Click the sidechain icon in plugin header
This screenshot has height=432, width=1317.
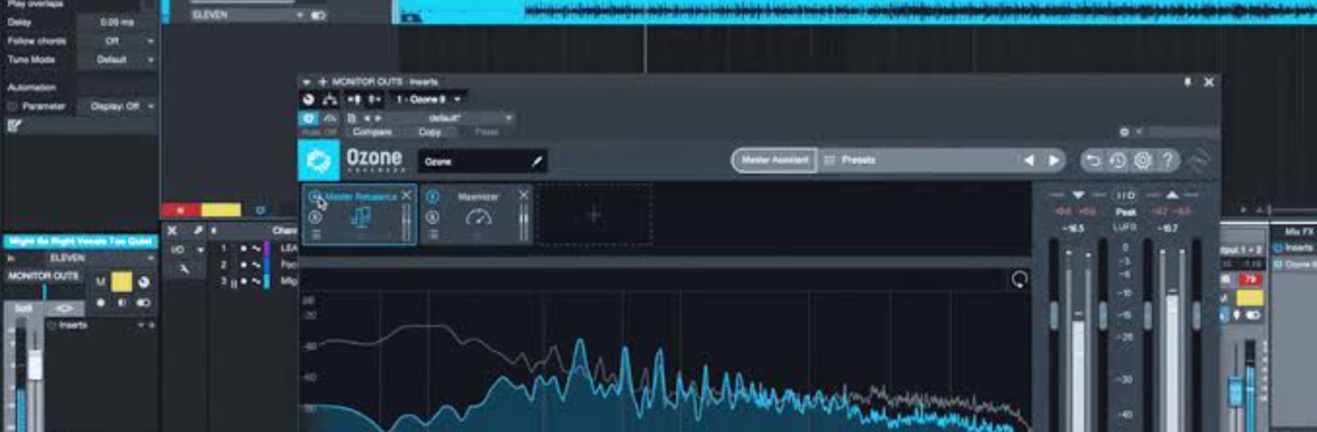pyautogui.click(x=354, y=99)
